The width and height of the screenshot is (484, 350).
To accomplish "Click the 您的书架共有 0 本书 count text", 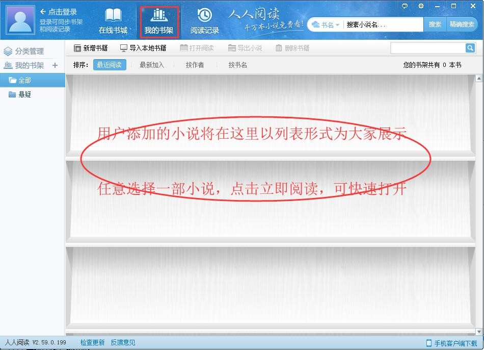I will tap(432, 65).
